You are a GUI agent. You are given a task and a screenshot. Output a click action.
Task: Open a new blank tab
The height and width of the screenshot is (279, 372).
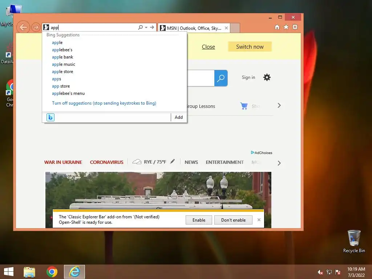[x=235, y=28]
